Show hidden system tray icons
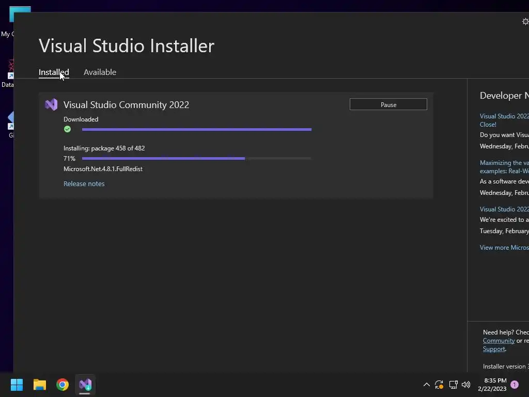This screenshot has height=397, width=529. tap(426, 385)
